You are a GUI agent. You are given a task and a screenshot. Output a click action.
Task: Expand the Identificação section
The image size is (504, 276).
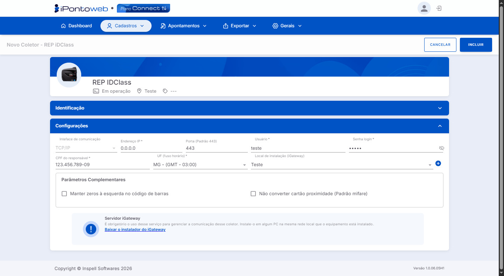(249, 108)
